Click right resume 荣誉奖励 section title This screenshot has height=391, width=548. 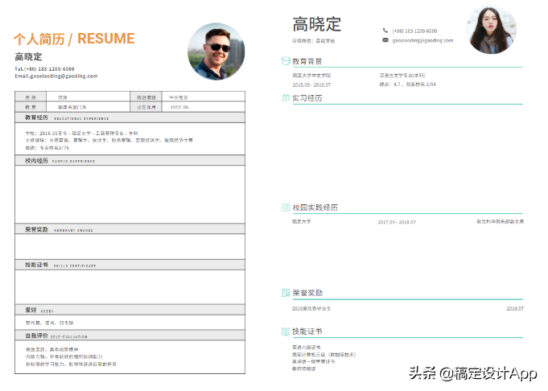click(x=307, y=293)
